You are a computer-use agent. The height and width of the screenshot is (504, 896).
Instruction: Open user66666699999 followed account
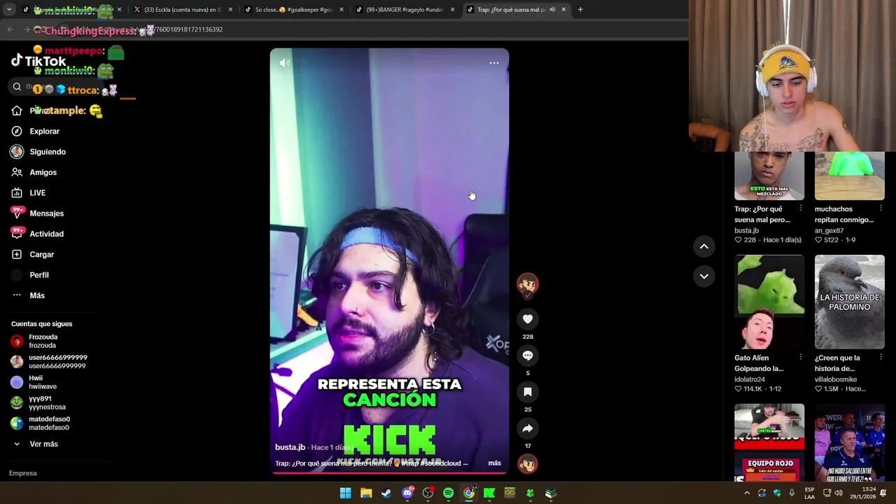(49, 362)
